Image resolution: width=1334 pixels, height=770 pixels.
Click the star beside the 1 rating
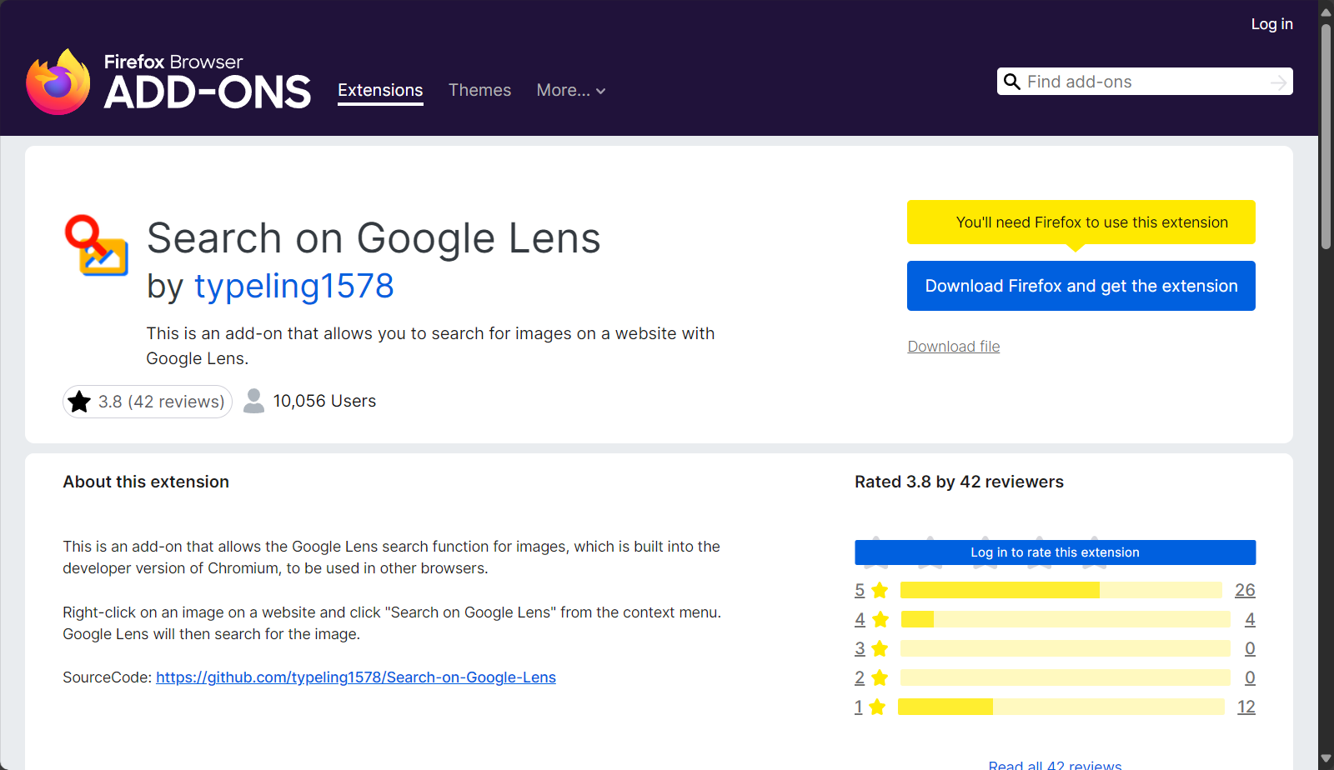[877, 707]
